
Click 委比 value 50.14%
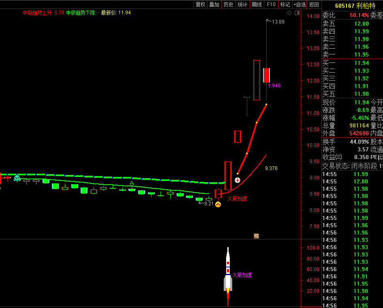pyautogui.click(x=359, y=15)
